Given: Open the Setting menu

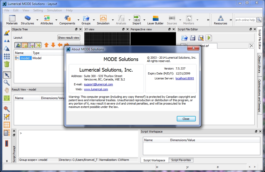Looking at the screenshot, I should 38,10.
